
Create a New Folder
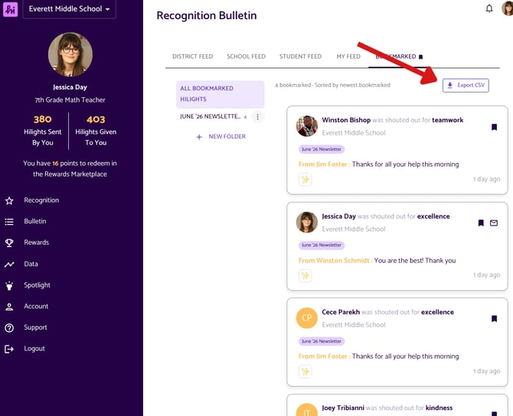click(221, 137)
